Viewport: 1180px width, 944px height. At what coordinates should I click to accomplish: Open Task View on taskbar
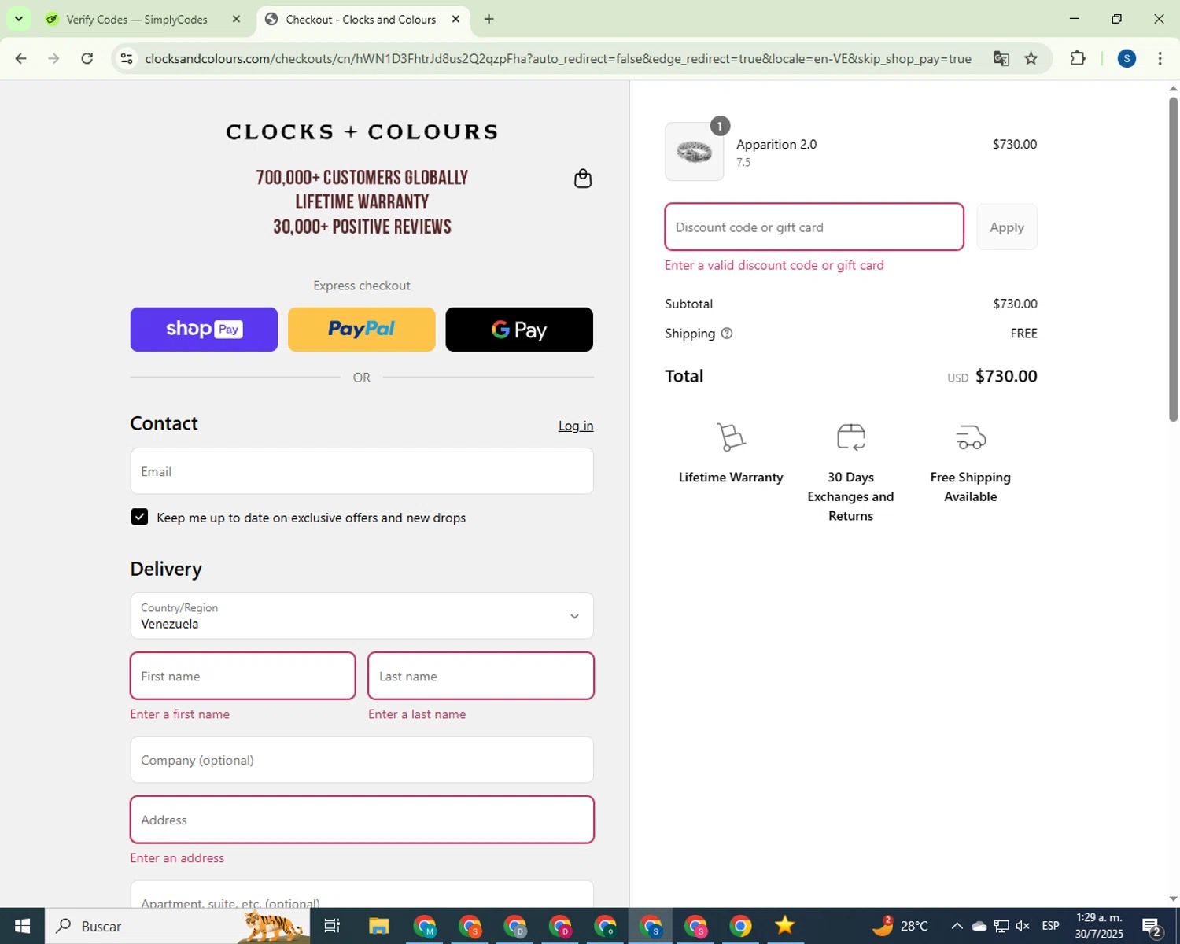coord(332,926)
